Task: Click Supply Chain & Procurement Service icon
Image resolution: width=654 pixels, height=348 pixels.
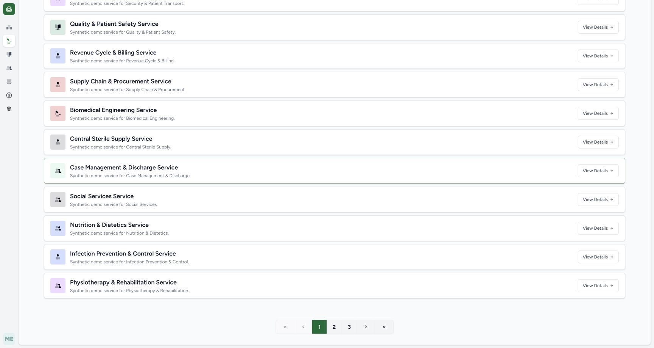Action: tap(58, 85)
